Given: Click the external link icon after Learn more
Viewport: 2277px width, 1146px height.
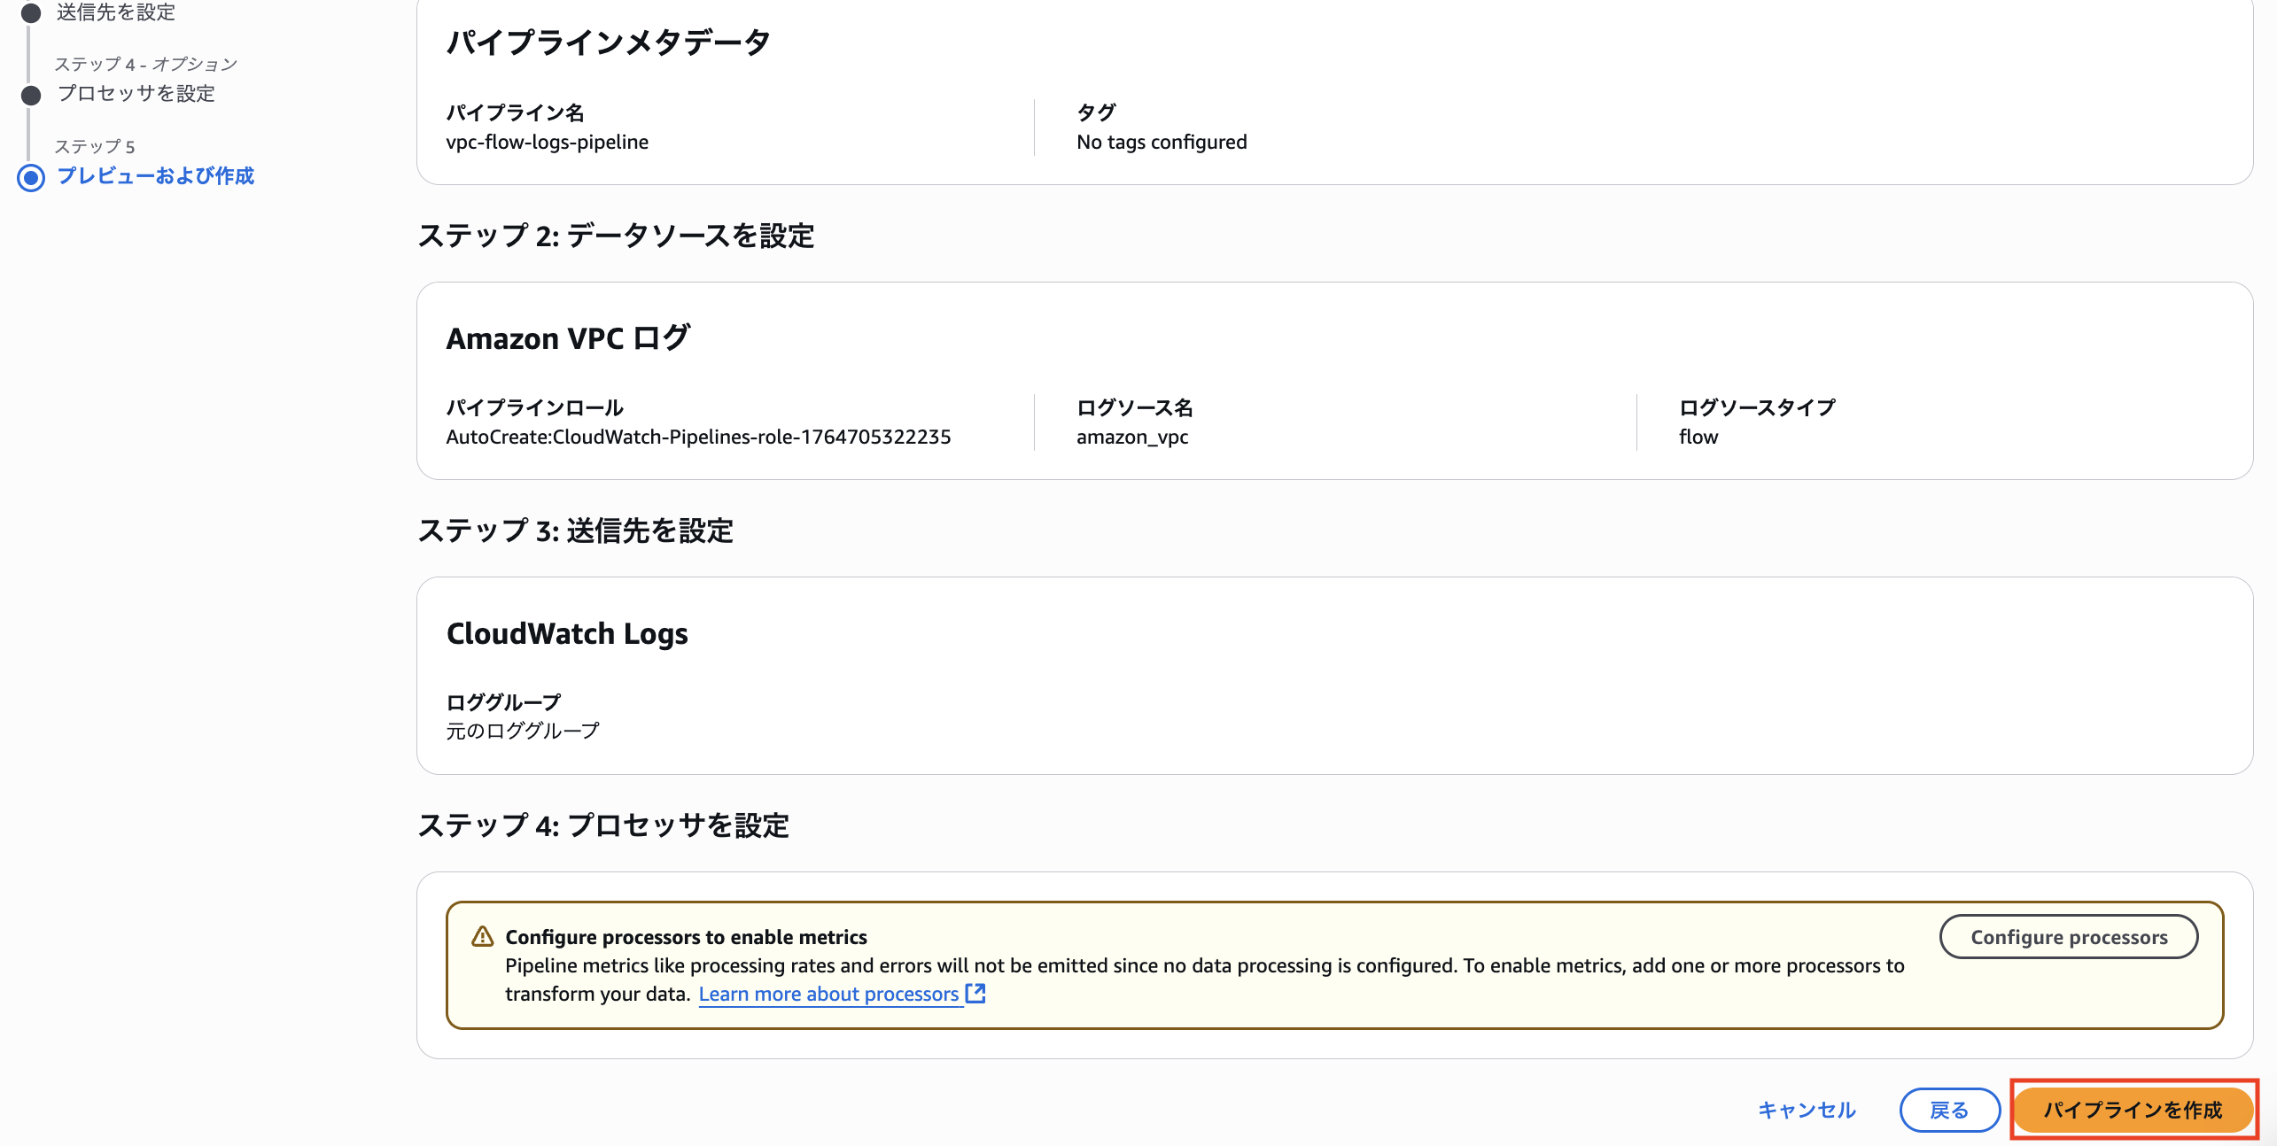Looking at the screenshot, I should [975, 994].
